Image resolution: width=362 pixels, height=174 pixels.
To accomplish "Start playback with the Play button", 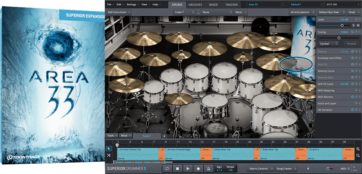I will pyautogui.click(x=188, y=169).
